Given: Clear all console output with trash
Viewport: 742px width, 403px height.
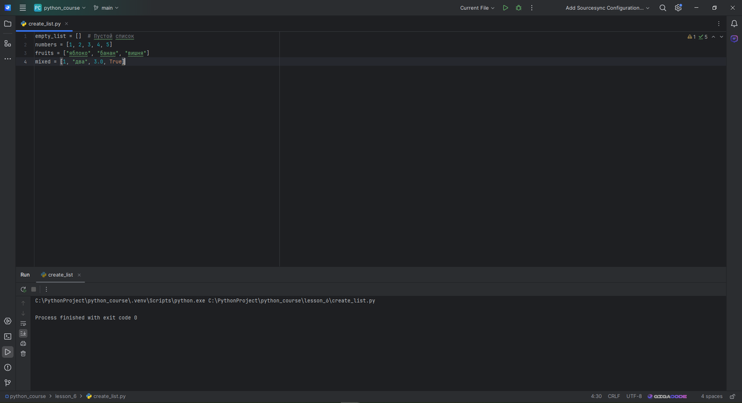Looking at the screenshot, I should click(23, 354).
